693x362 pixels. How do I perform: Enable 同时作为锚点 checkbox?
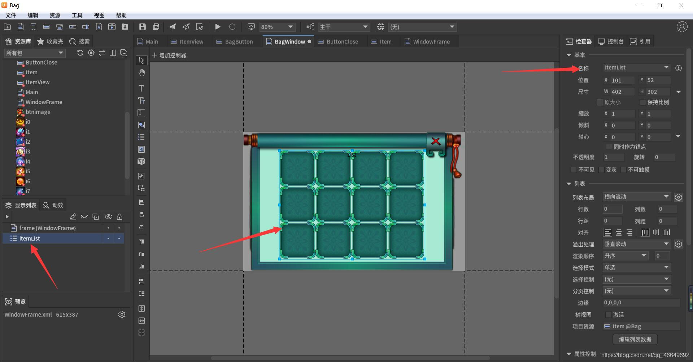tap(609, 147)
